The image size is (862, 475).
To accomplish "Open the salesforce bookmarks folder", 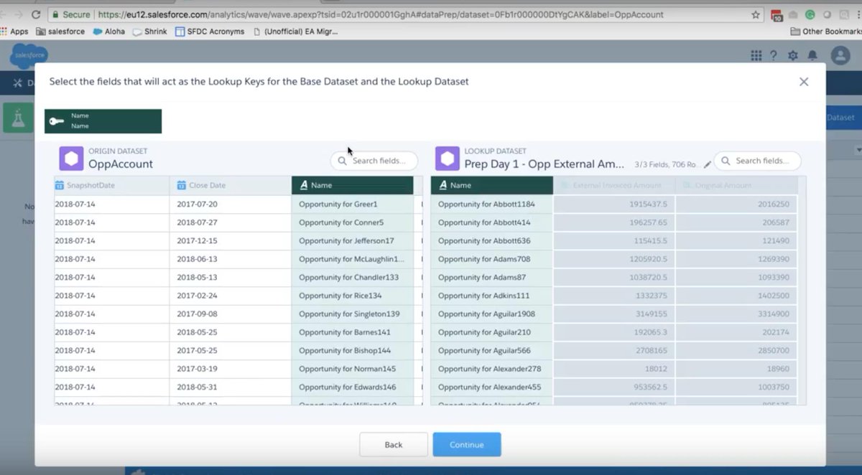I will tap(60, 32).
